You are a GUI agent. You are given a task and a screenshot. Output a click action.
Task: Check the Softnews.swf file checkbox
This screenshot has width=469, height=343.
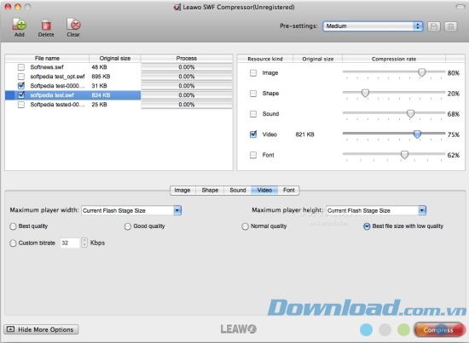pos(21,67)
